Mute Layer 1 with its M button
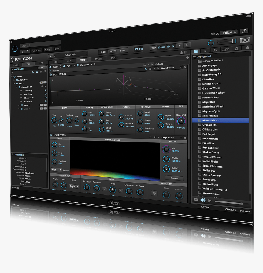This screenshot has height=273, width=263. coord(41,105)
